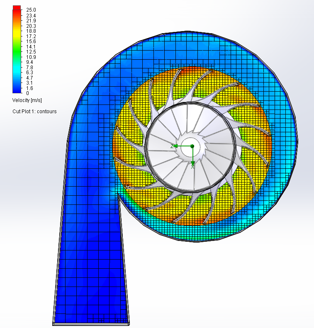
Task: Click the 6.3 legend value label
Action: click(30, 73)
